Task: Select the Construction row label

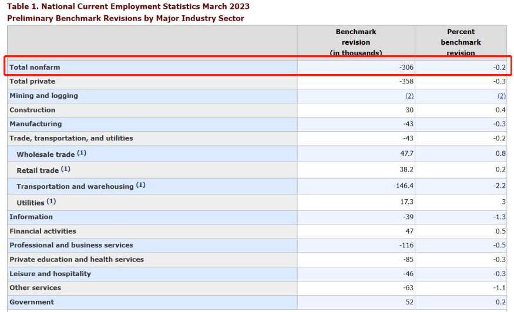Action: (32, 110)
